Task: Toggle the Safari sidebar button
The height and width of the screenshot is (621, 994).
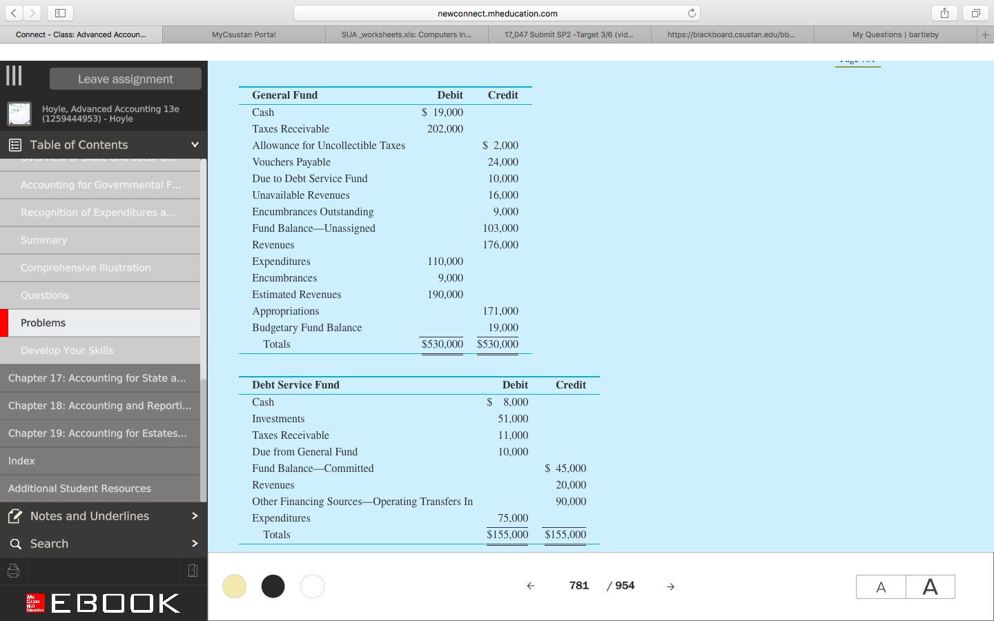Action: pos(60,13)
